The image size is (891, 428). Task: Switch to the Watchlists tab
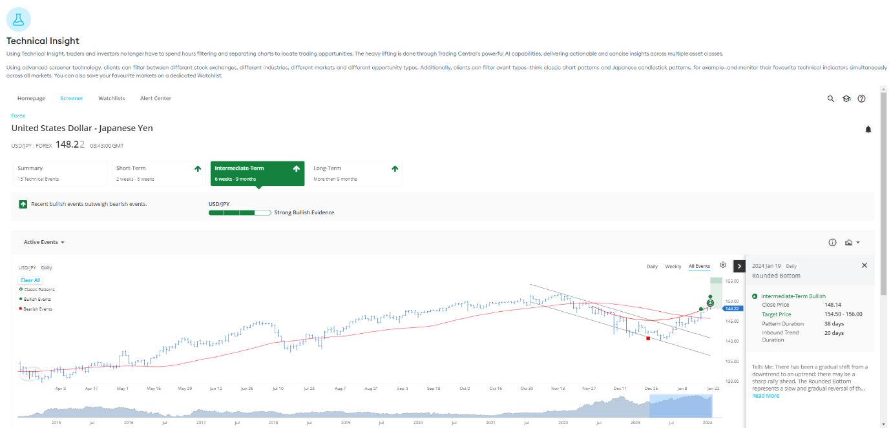[111, 99]
